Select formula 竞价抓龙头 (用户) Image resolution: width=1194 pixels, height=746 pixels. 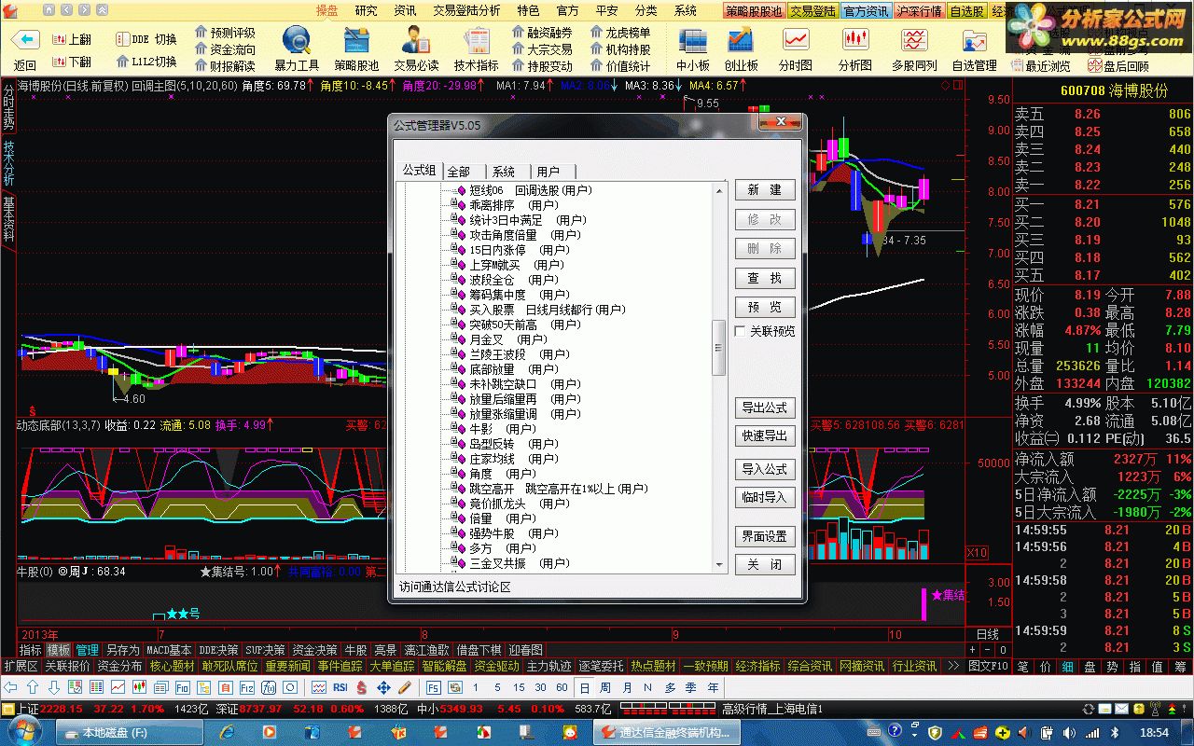[x=520, y=504]
